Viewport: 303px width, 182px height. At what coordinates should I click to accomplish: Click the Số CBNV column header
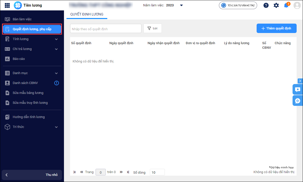[x=267, y=45]
